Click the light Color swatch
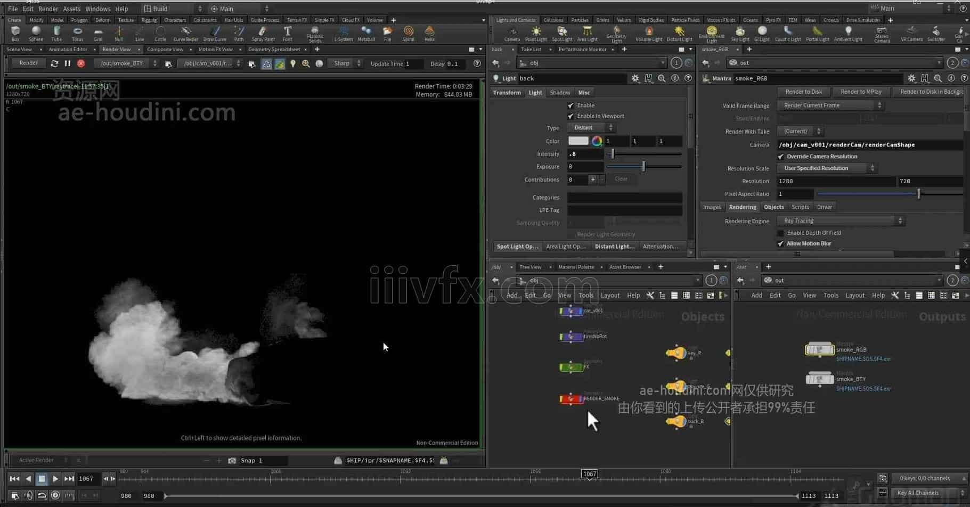The height and width of the screenshot is (507, 970). (x=578, y=141)
